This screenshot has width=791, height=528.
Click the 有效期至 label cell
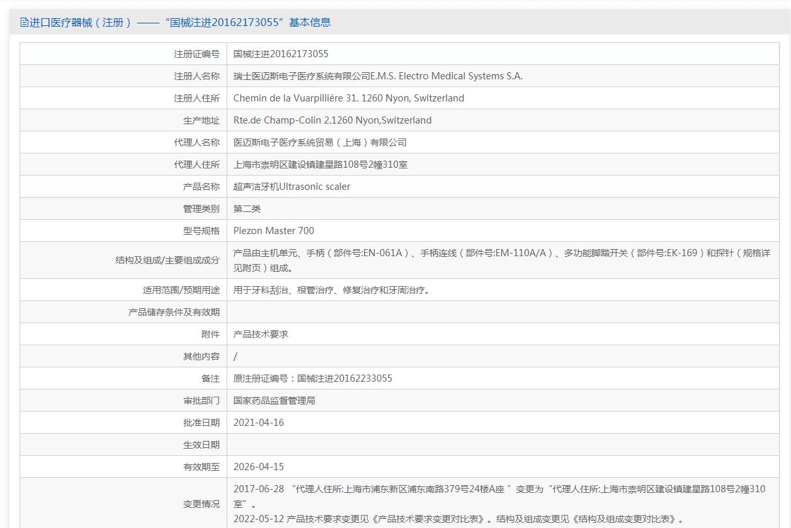(123, 467)
